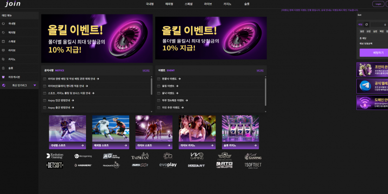Open the 국내형 스포츠 card
The height and width of the screenshot is (194, 388).
pos(67,132)
